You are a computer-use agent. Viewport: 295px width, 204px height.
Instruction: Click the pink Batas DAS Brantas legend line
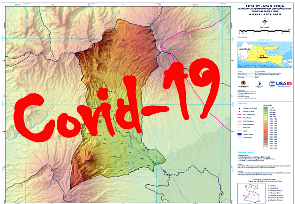pos(239,114)
